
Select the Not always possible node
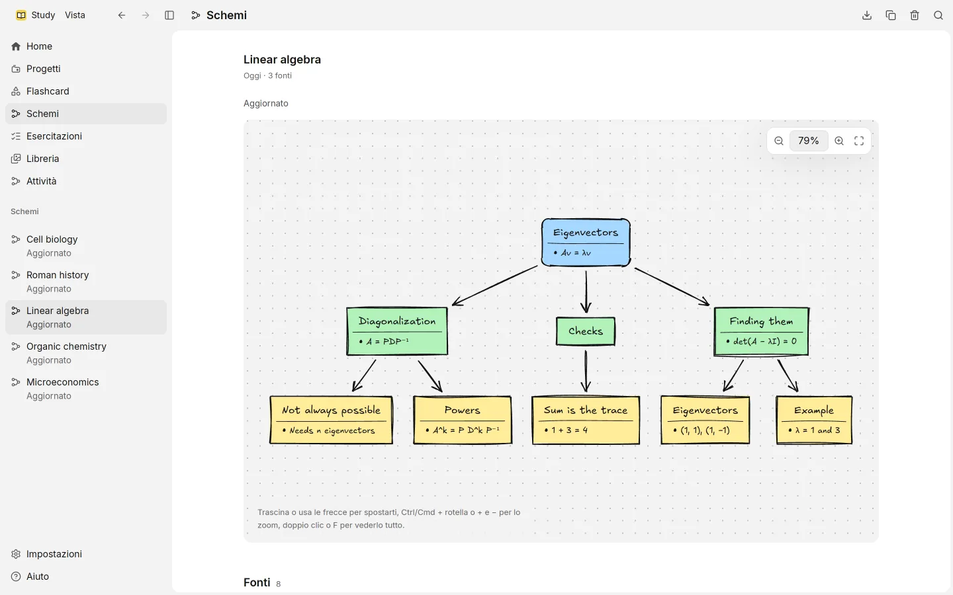click(332, 420)
